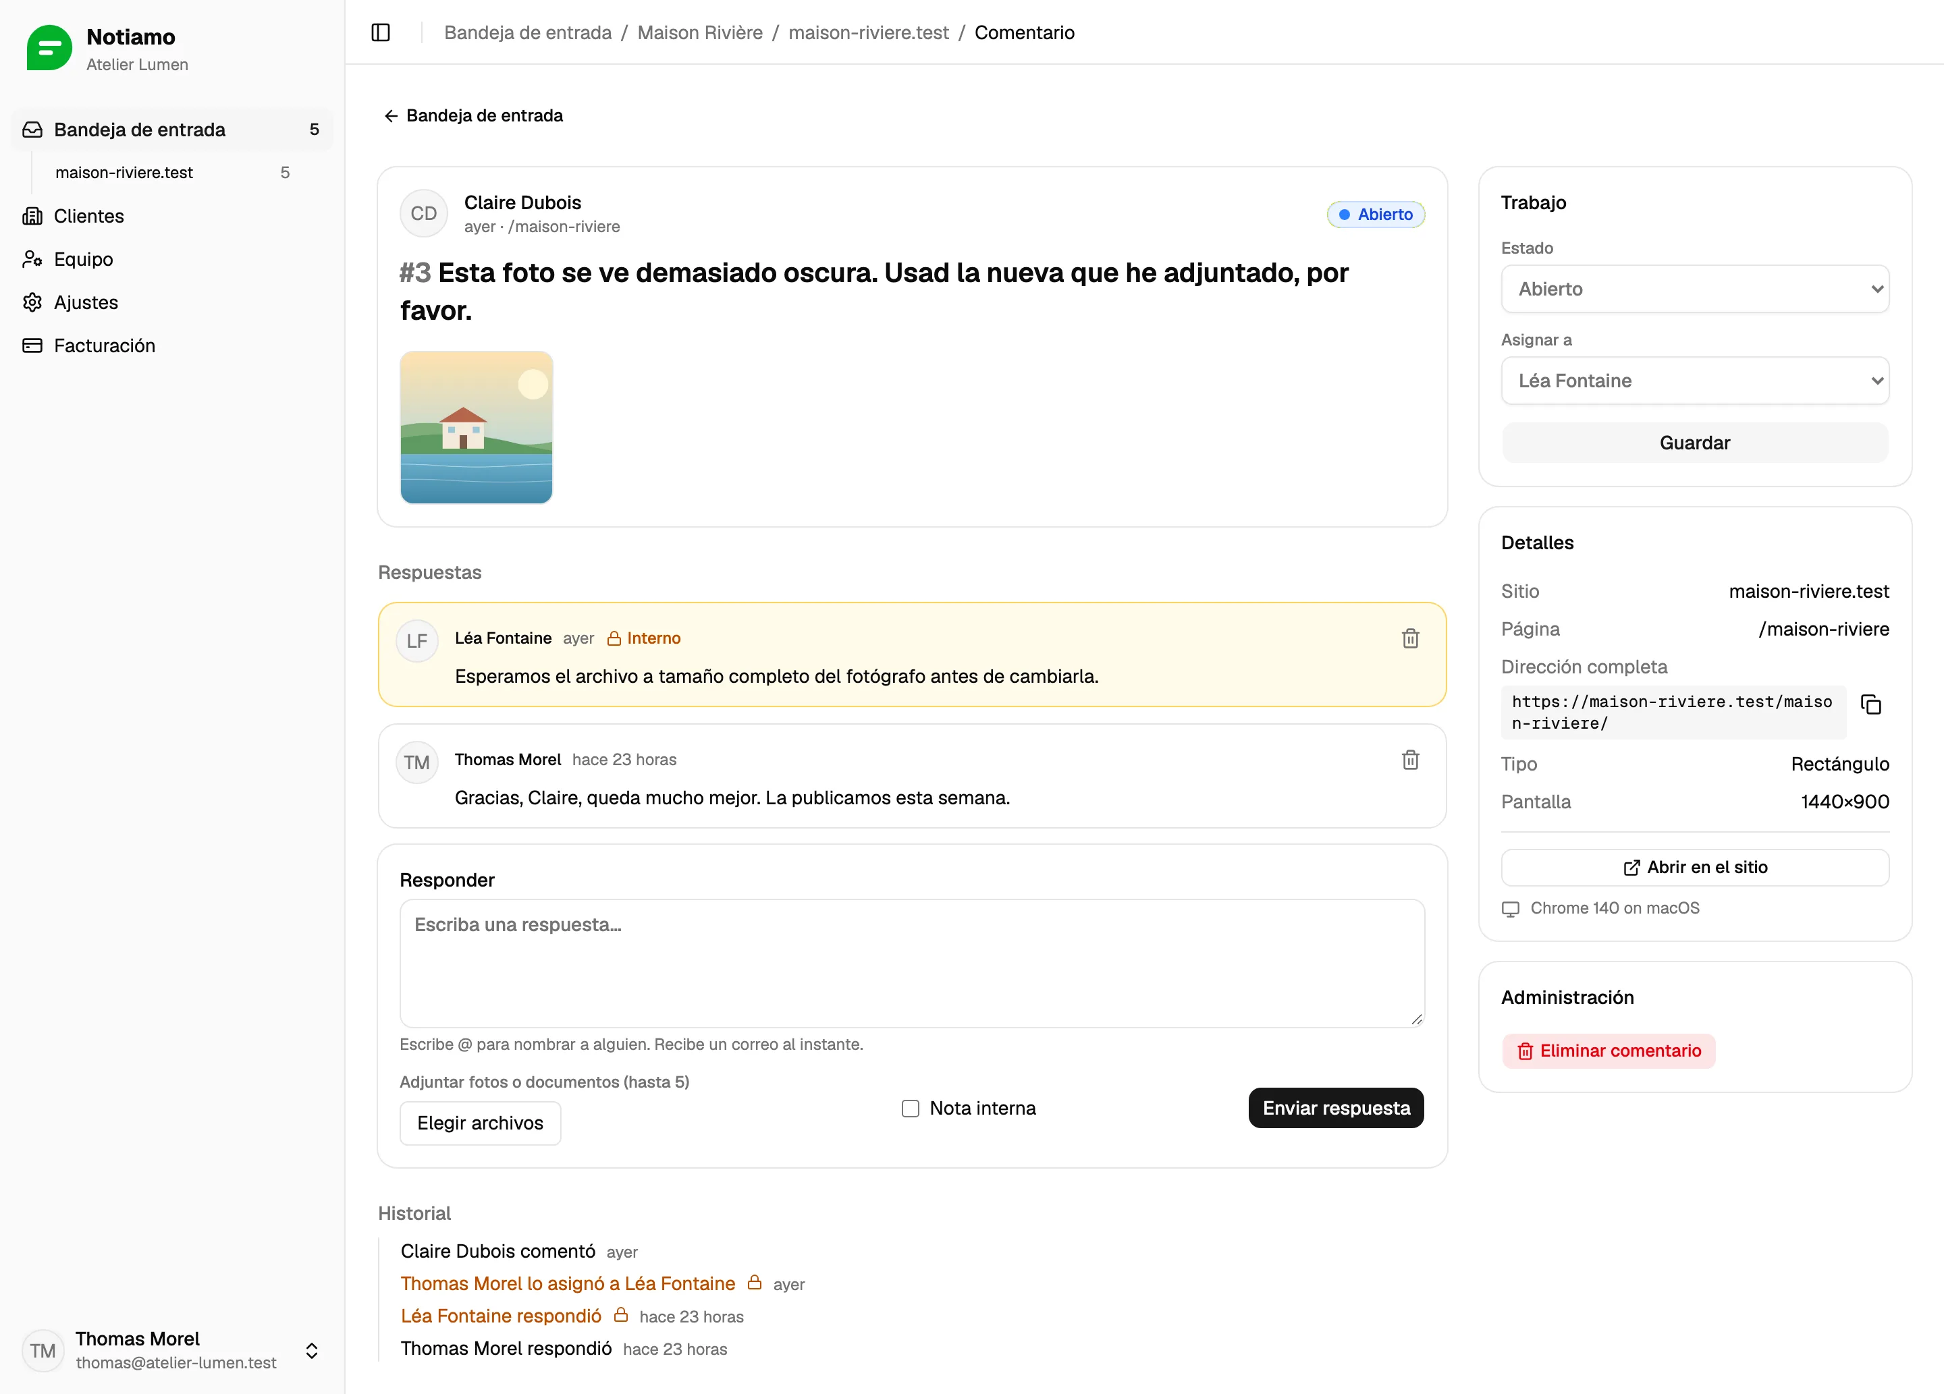Click the Rectángulo type value
1944x1394 pixels.
1839,763
